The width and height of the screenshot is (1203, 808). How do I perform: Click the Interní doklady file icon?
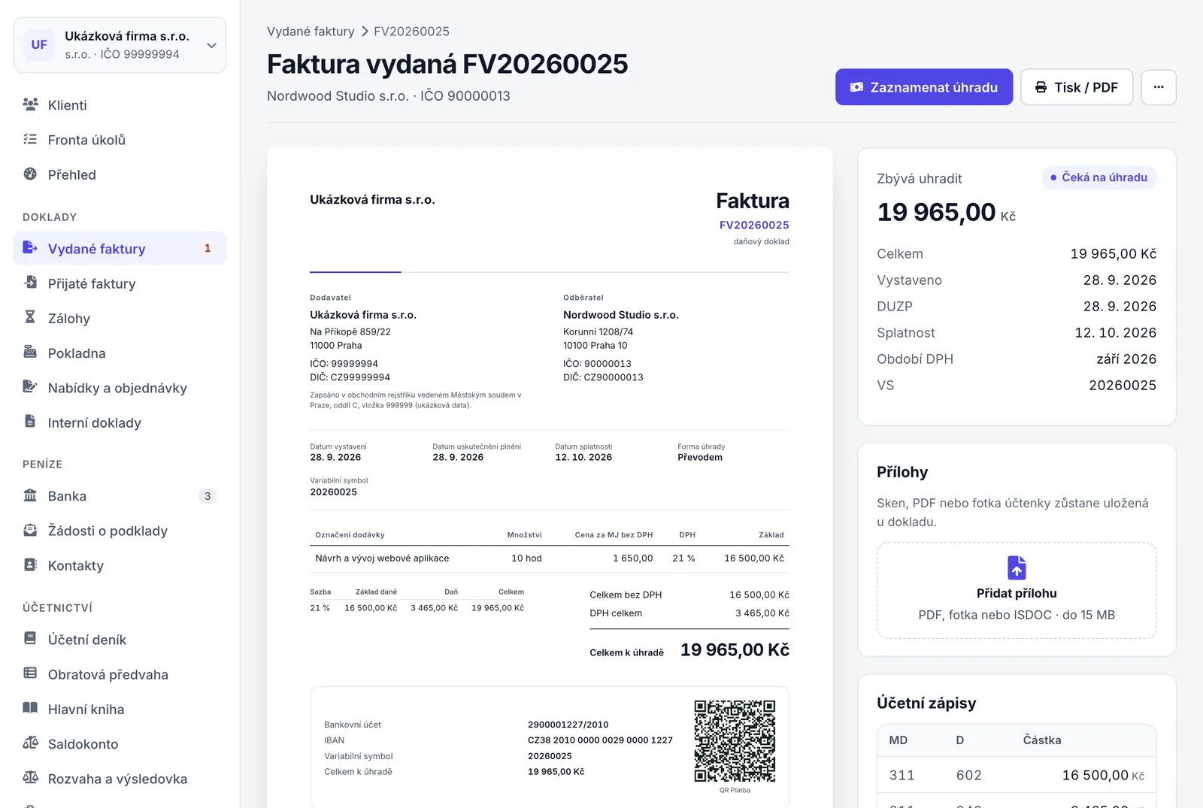pyautogui.click(x=30, y=421)
